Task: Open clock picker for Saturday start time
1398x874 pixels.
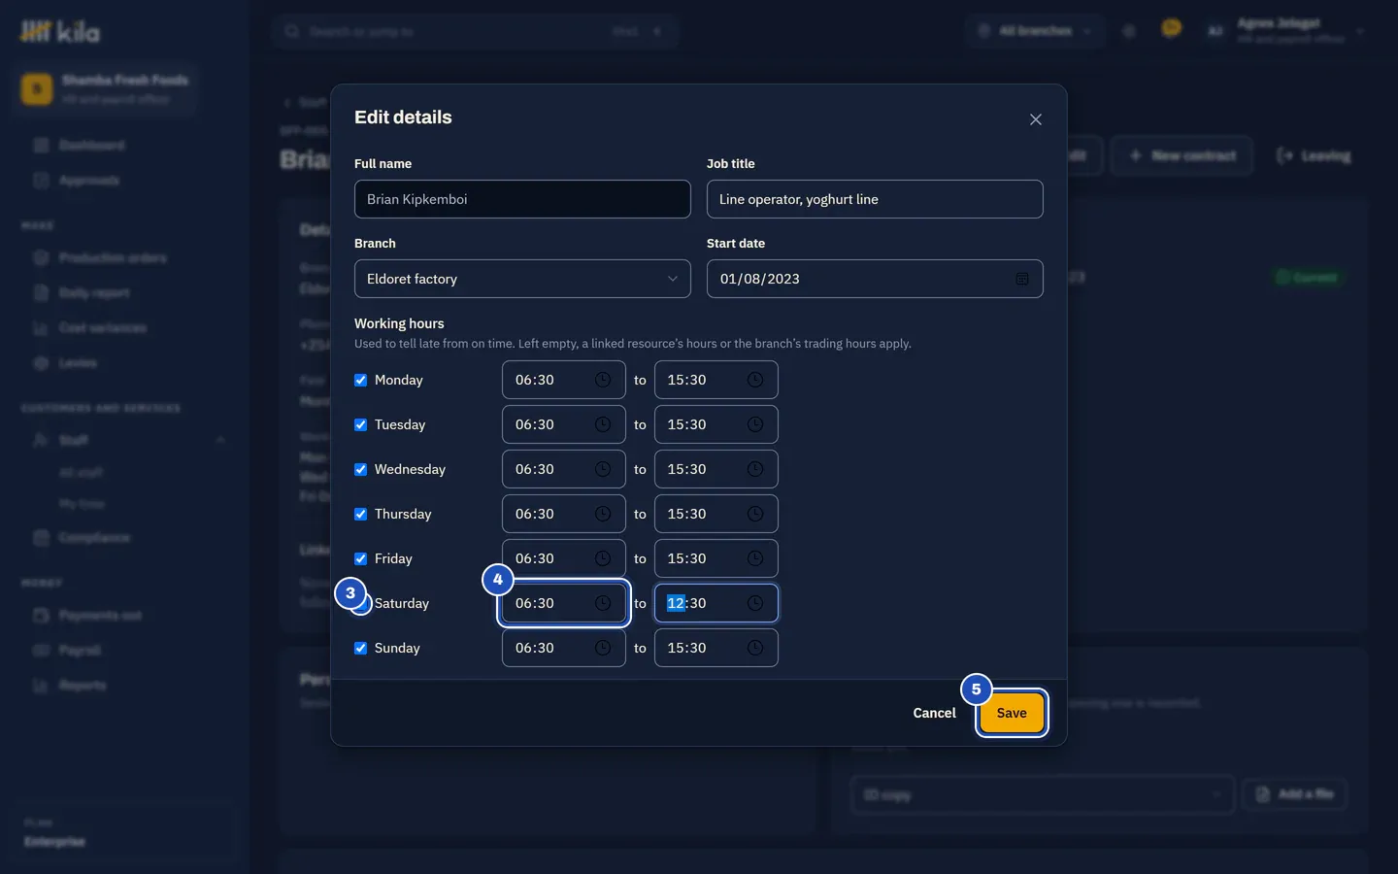Action: click(603, 603)
